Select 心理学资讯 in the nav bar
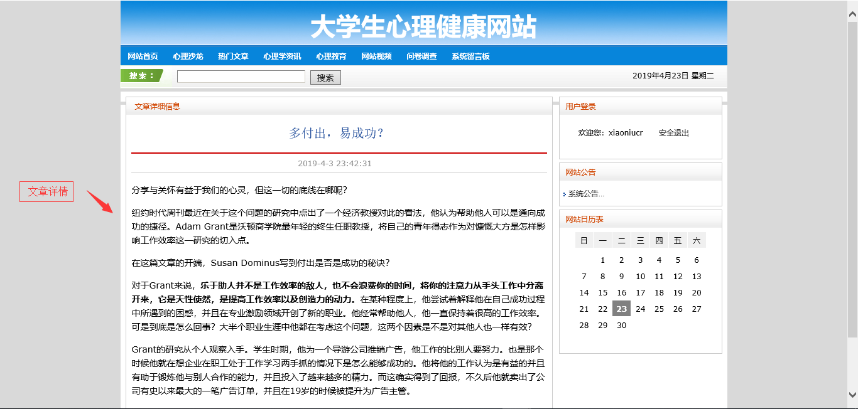858x409 pixels. (282, 56)
